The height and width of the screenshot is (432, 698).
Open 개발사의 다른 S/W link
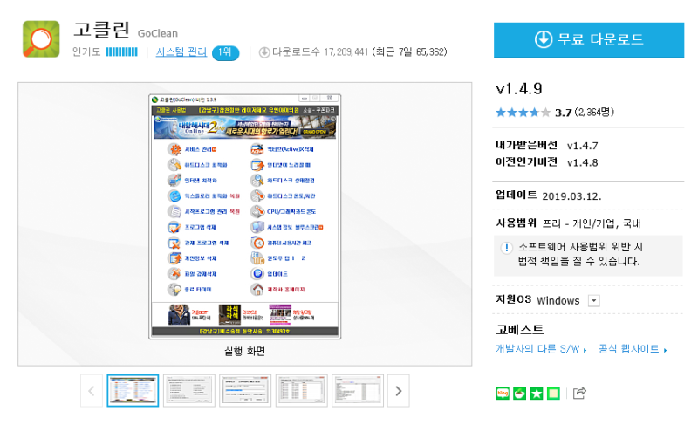click(x=541, y=349)
